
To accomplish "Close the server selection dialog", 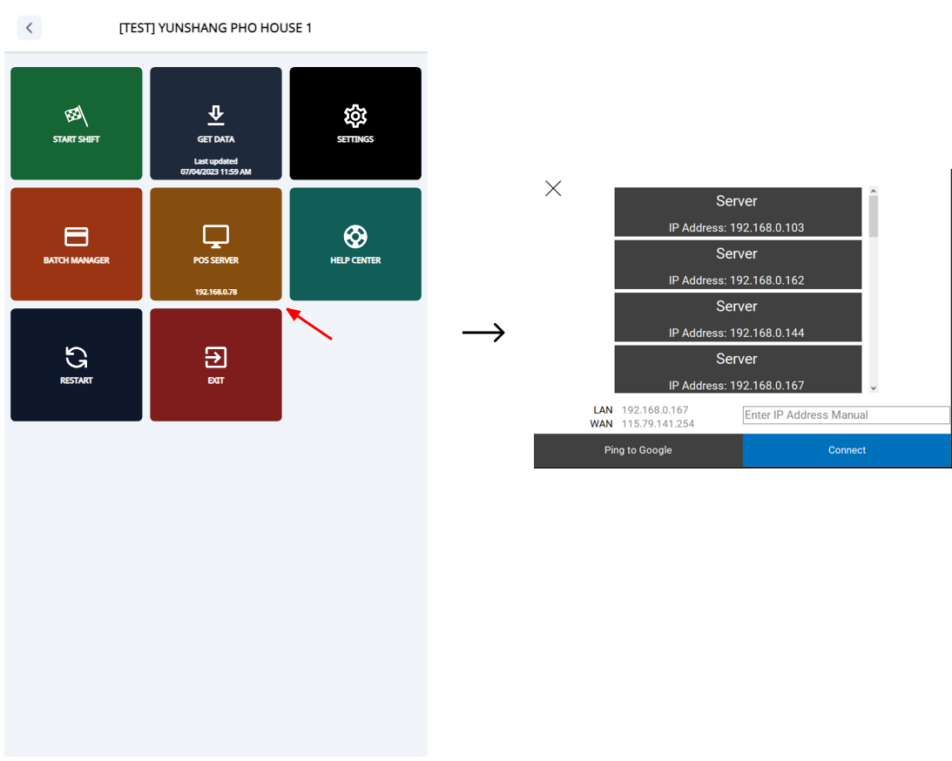I will (x=553, y=188).
